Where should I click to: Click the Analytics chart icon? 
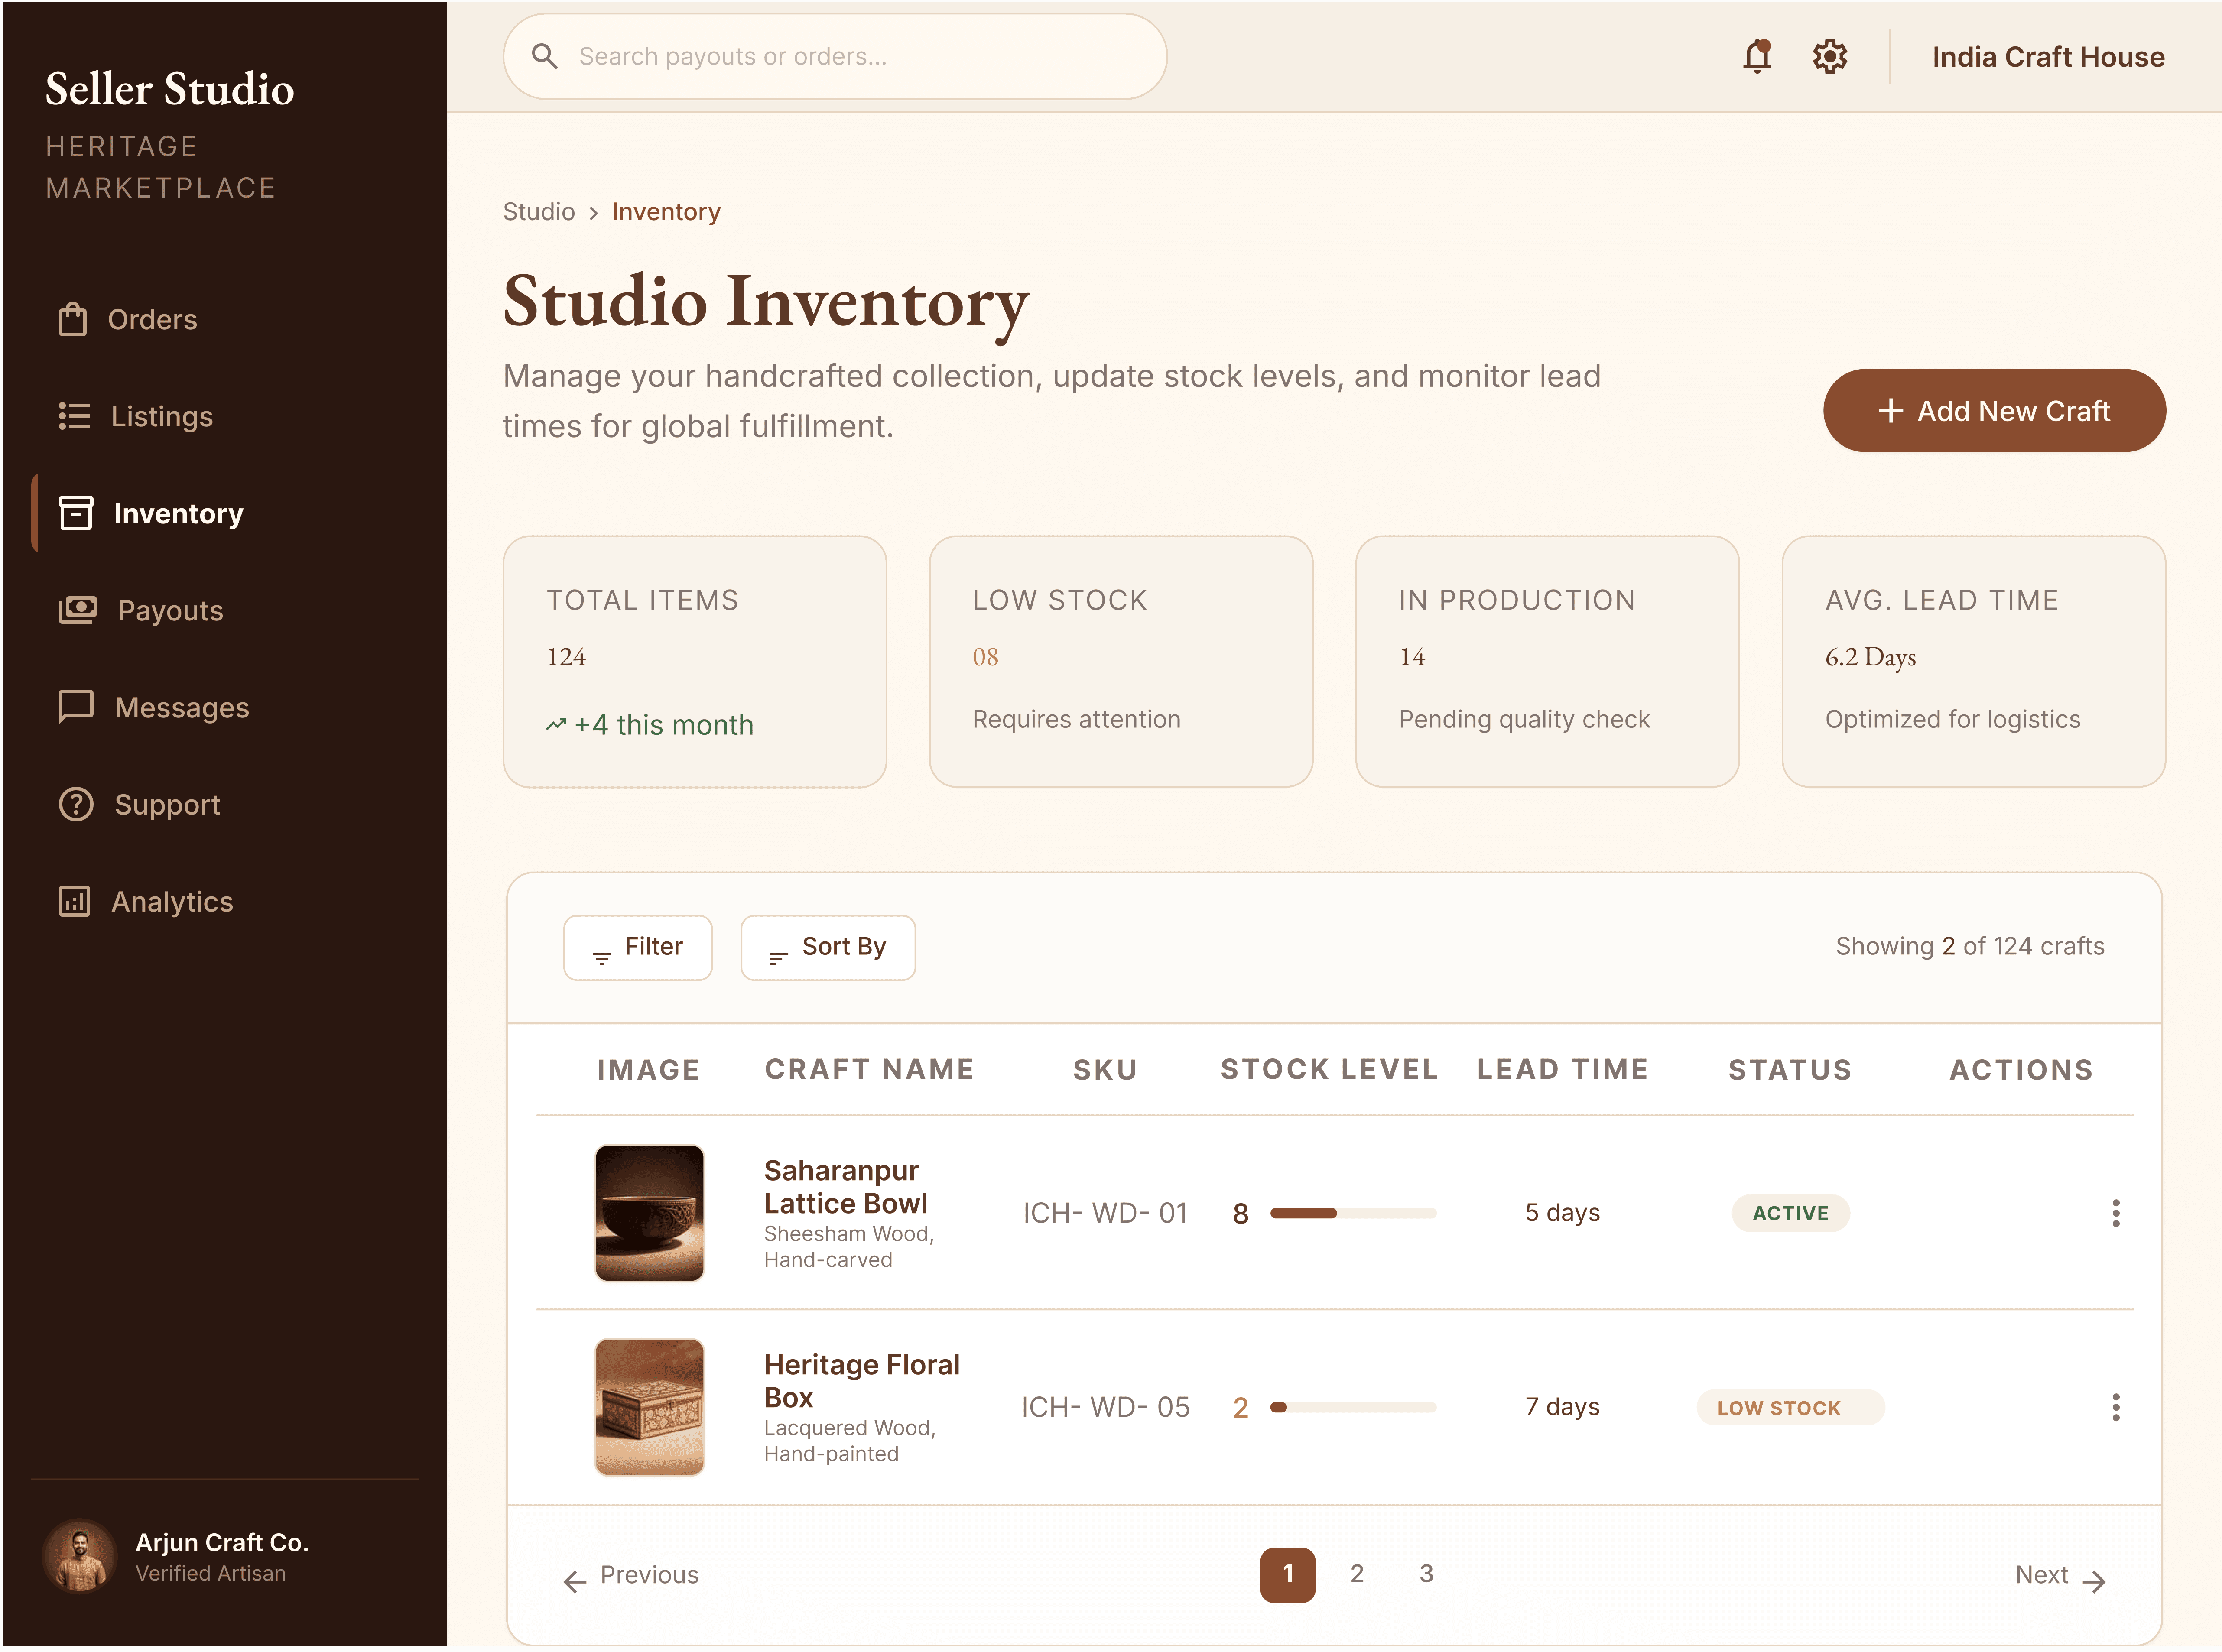pyautogui.click(x=75, y=901)
